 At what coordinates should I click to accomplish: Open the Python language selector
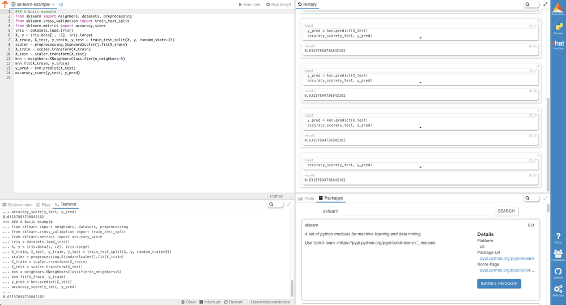point(276,196)
